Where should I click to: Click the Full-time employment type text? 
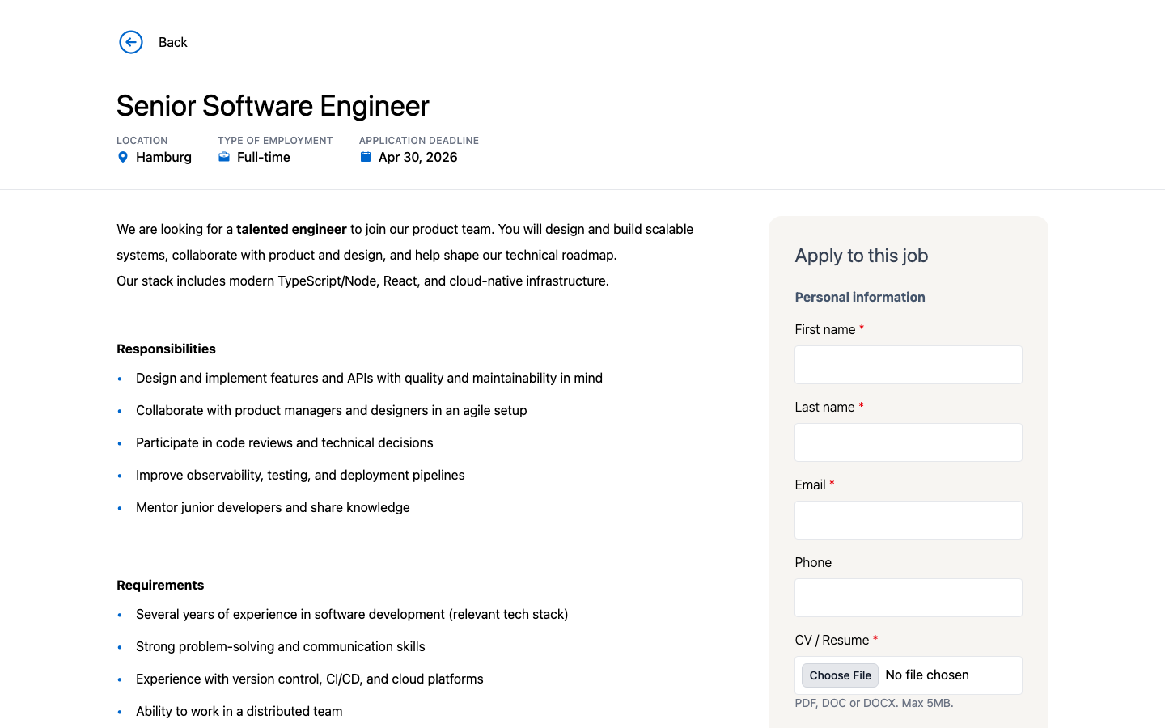point(264,157)
